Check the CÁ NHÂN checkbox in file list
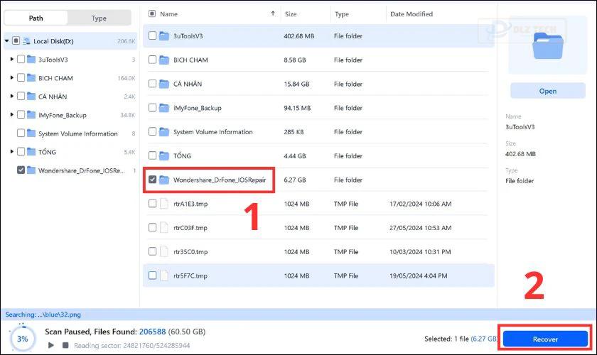 [152, 83]
